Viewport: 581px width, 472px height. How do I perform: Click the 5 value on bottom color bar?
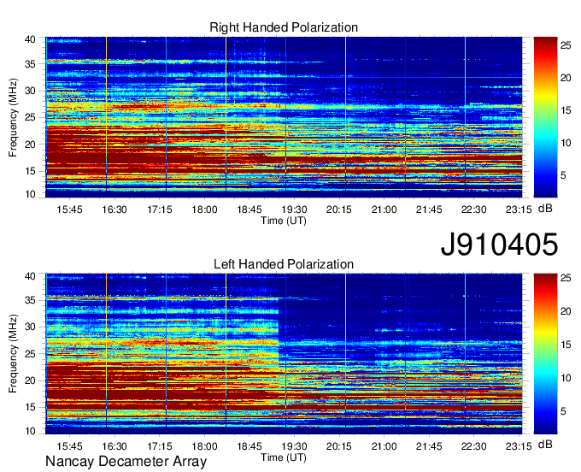(x=563, y=411)
